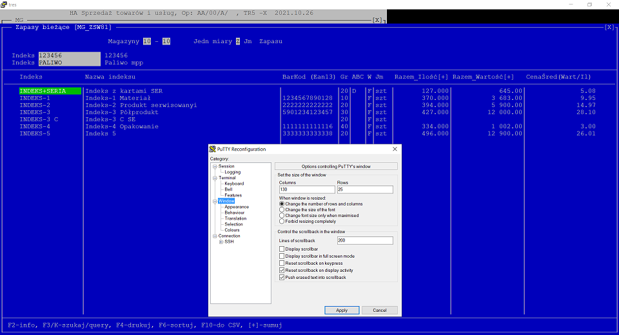Screen dimensions: 619x335
Task: Select the INDEKS-5 row
Action: coord(35,133)
